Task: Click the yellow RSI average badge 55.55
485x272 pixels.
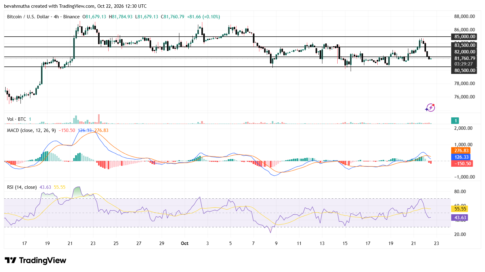Action: [x=459, y=209]
